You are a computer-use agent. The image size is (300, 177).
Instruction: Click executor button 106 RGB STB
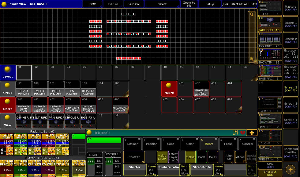[x=79, y=168]
